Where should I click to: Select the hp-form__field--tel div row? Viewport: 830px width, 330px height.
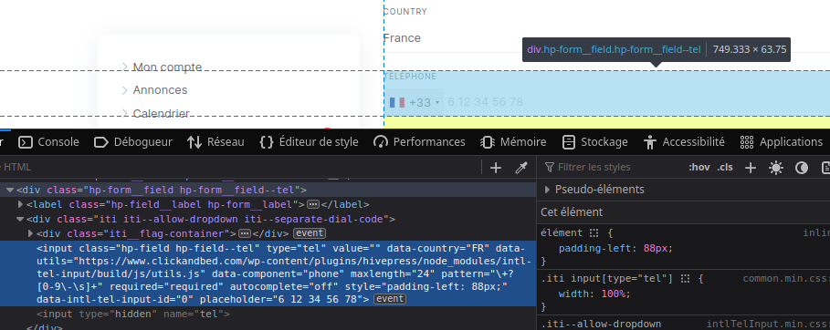pos(268,190)
